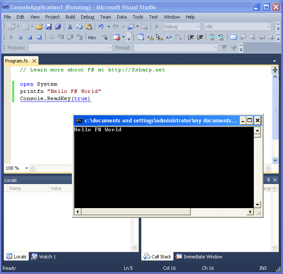The width and height of the screenshot is (283, 274).
Task: Click the Ln 5 status bar text
Action: (x=128, y=268)
